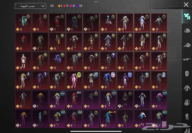Viewport: 192px width, 133px height.
Task: Close the inventory with the X button
Action: (186, 5)
